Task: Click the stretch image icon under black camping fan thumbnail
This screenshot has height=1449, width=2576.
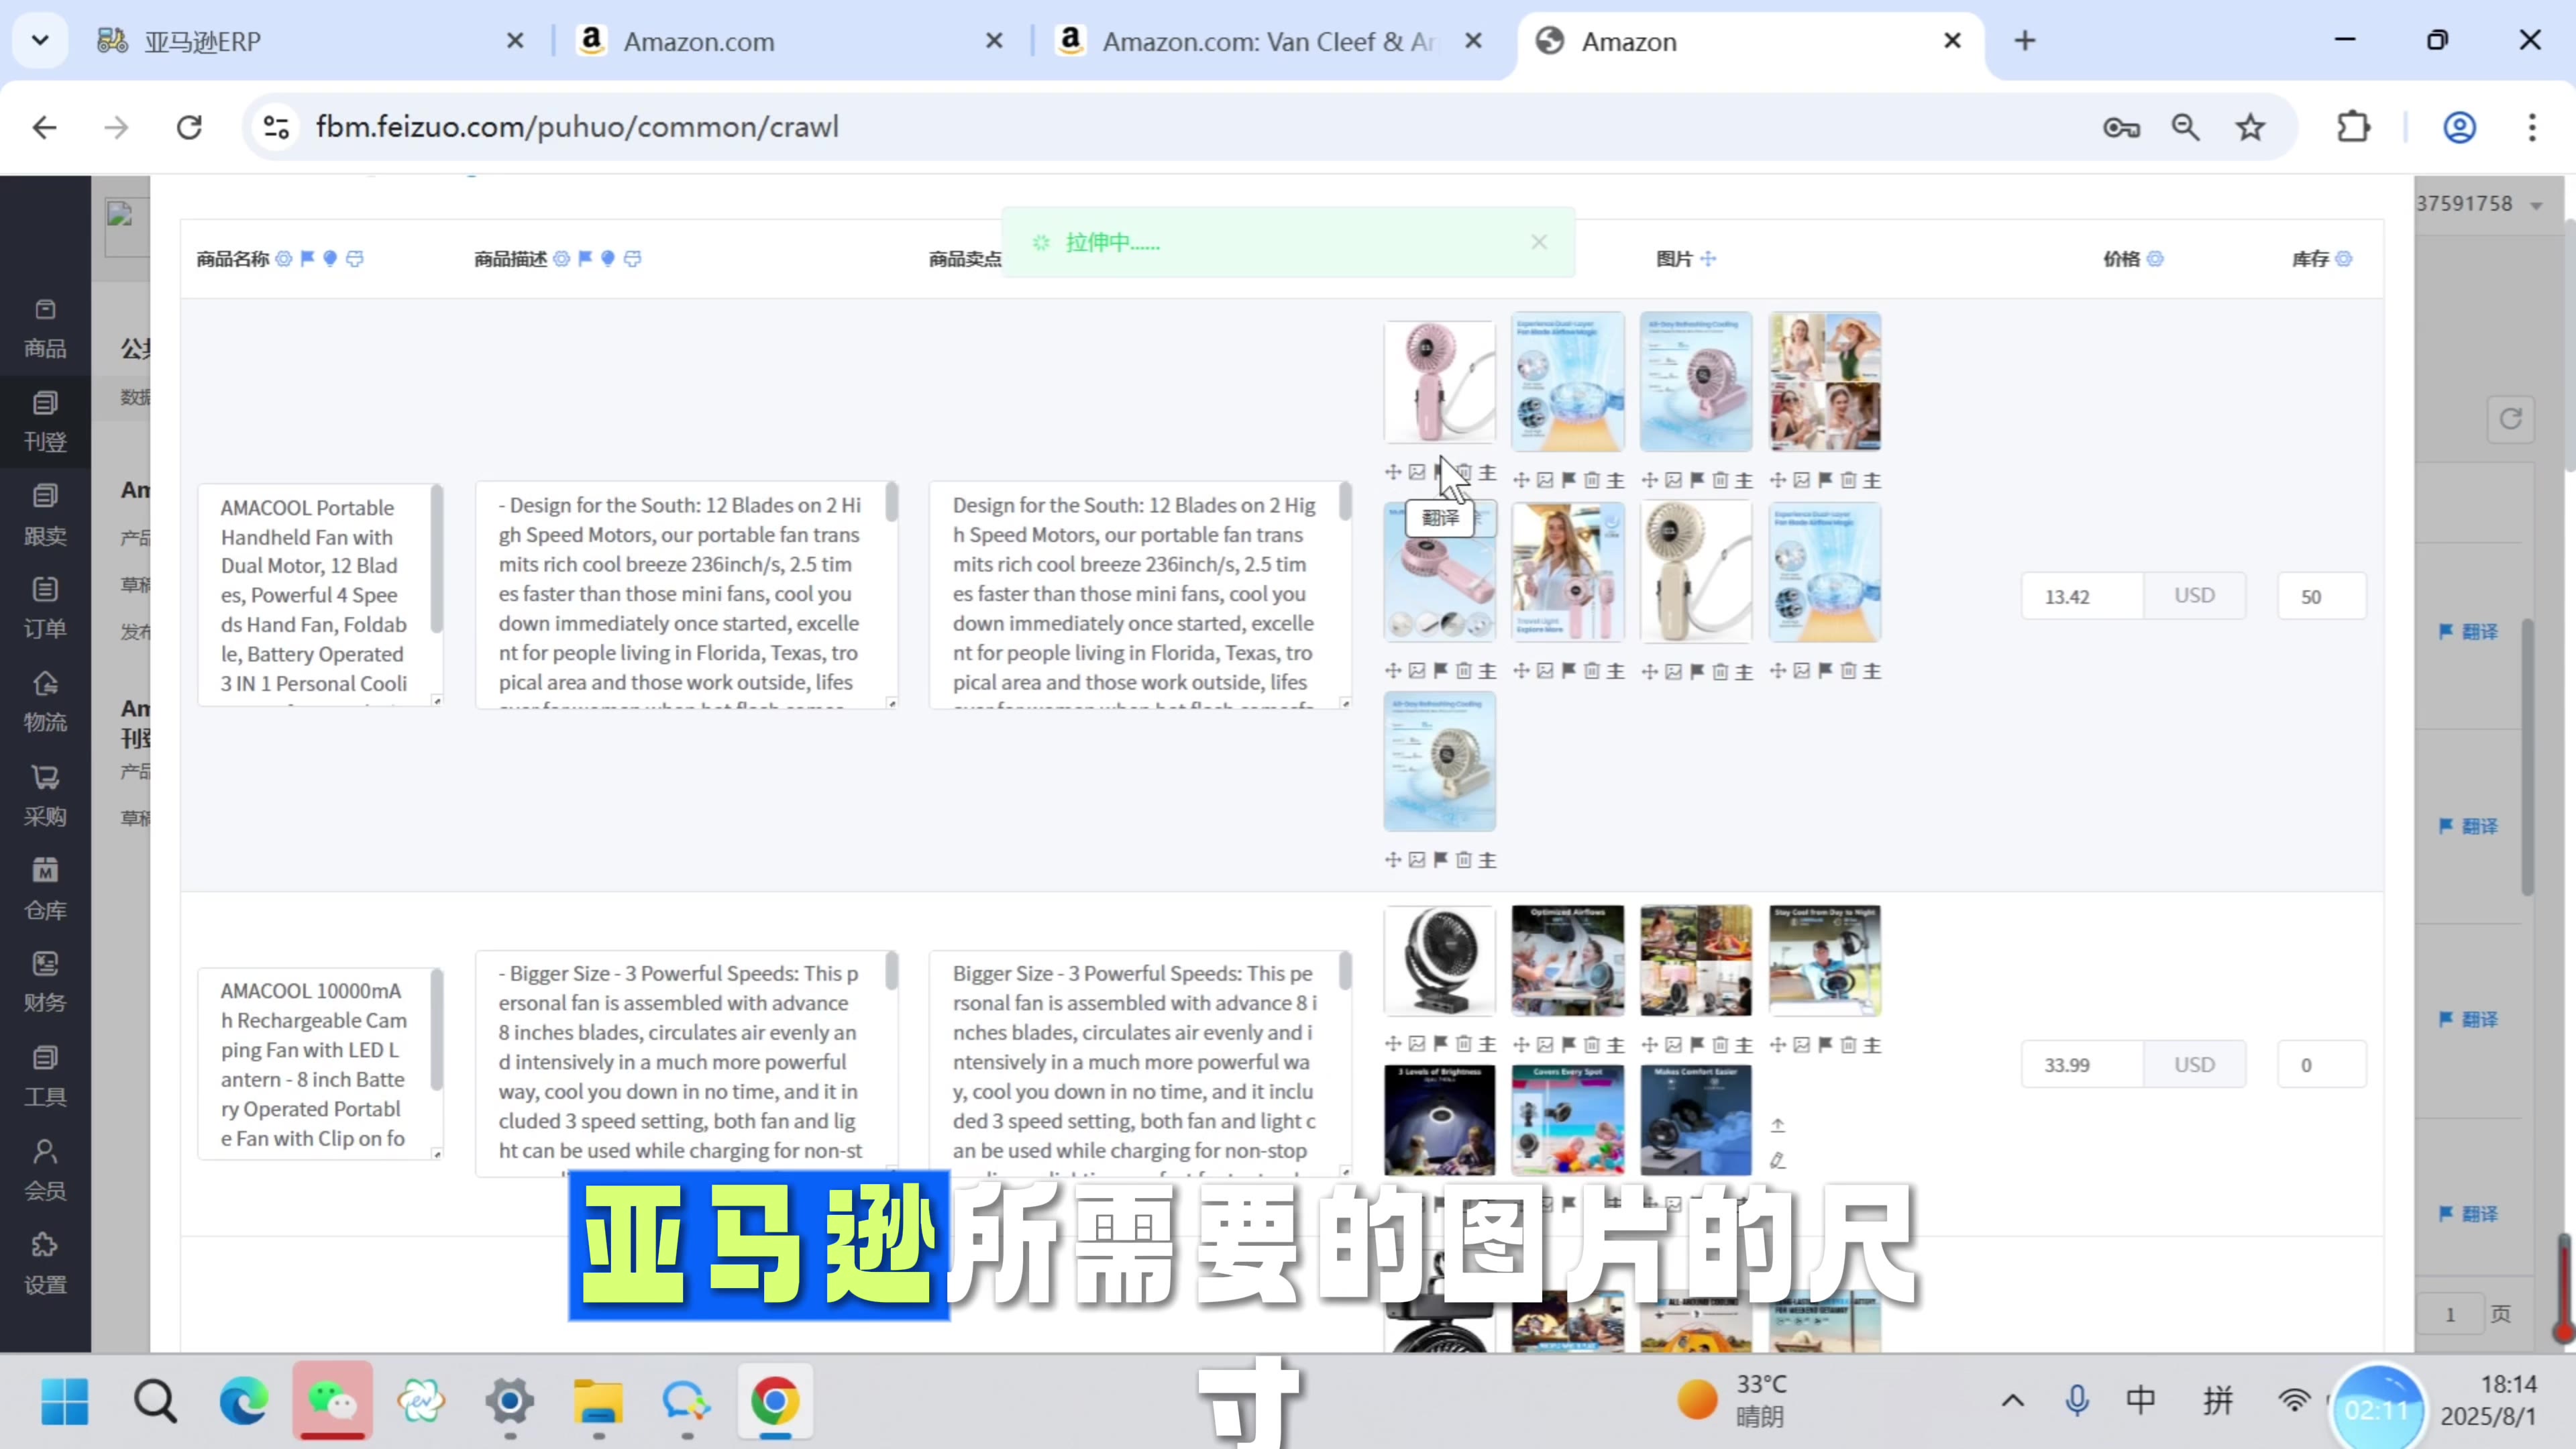Action: point(1417,1044)
